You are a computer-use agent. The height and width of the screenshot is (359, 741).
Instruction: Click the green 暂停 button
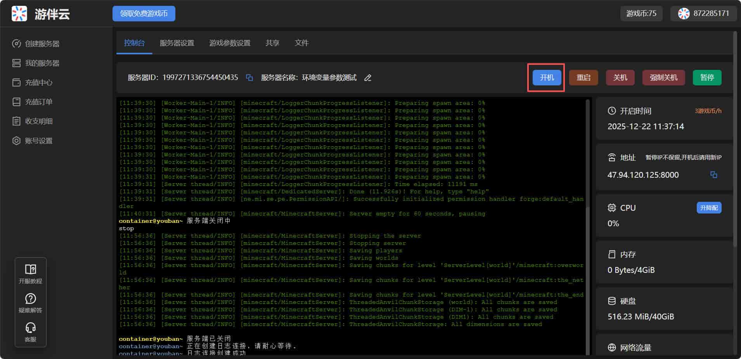click(707, 78)
